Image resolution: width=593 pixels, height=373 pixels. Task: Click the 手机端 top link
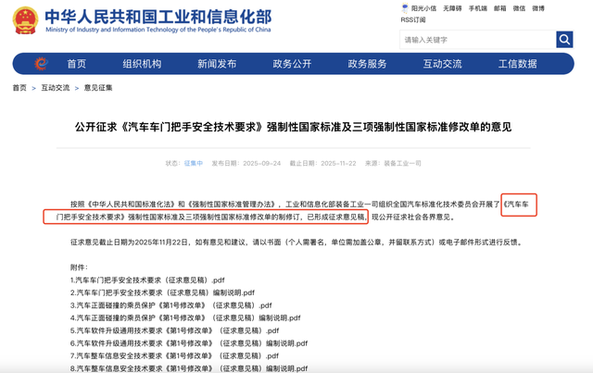[478, 8]
